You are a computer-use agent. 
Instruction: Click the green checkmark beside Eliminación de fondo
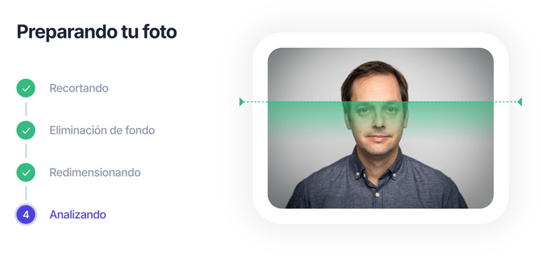pyautogui.click(x=26, y=130)
